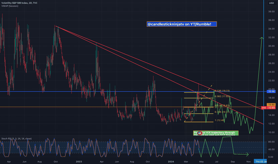Select the 0.786 (14.31) Fib label
The image size is (278, 164).
(x=222, y=112)
